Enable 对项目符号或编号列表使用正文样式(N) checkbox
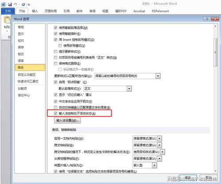 [55, 58]
